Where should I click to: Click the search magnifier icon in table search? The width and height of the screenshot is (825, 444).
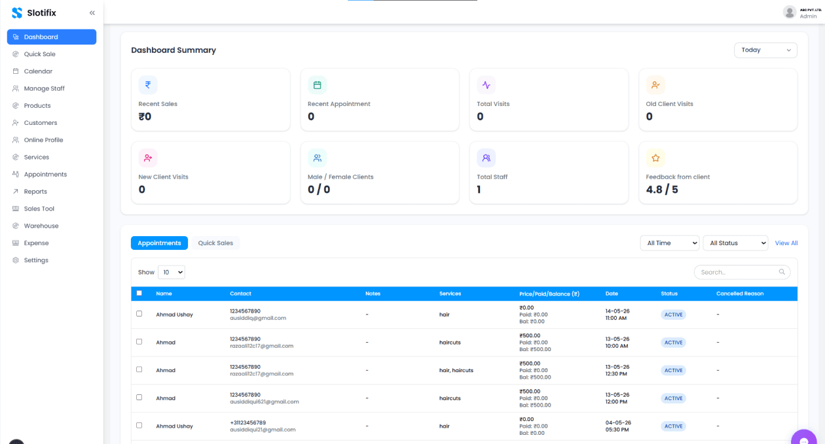pos(782,272)
